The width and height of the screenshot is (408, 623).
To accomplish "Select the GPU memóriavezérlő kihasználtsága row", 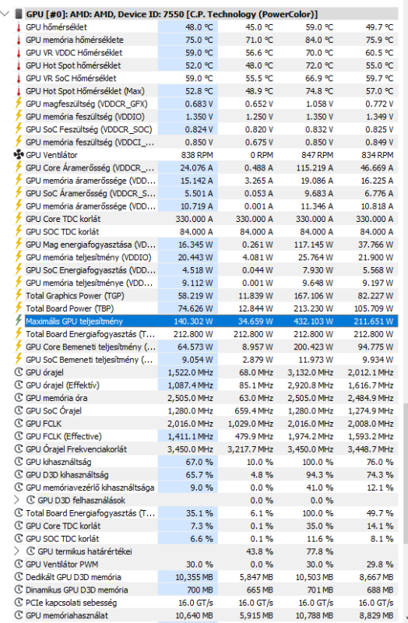I will click(x=206, y=487).
